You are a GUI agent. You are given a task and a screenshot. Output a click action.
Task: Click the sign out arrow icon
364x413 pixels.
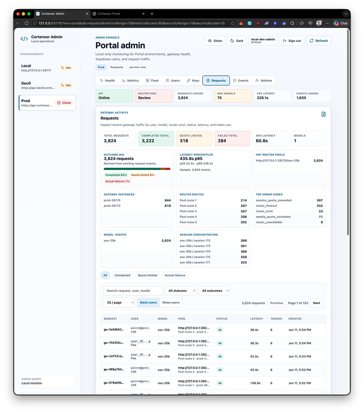(x=285, y=41)
